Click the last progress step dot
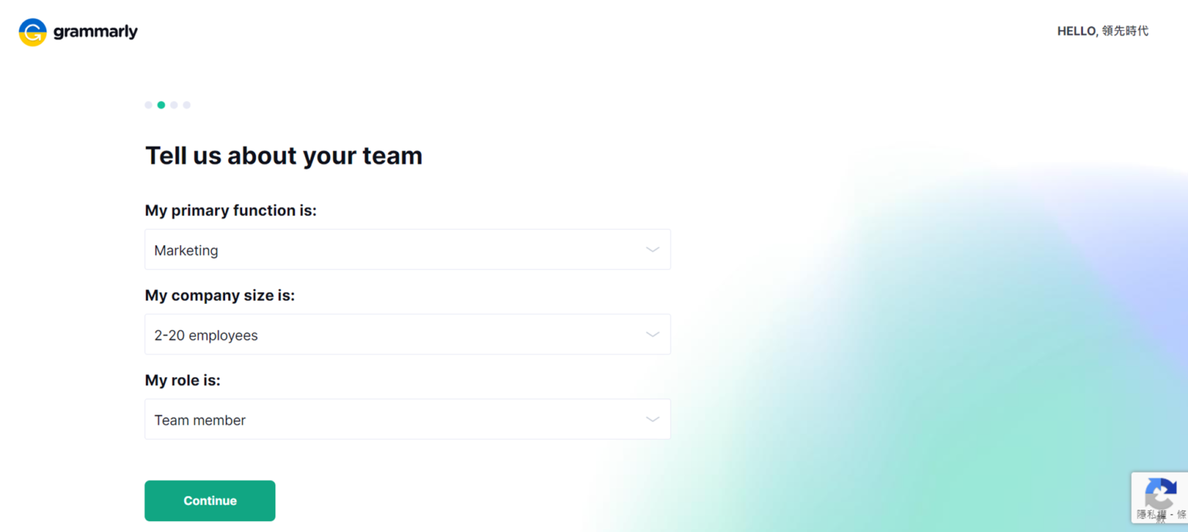The height and width of the screenshot is (532, 1188). [x=186, y=104]
